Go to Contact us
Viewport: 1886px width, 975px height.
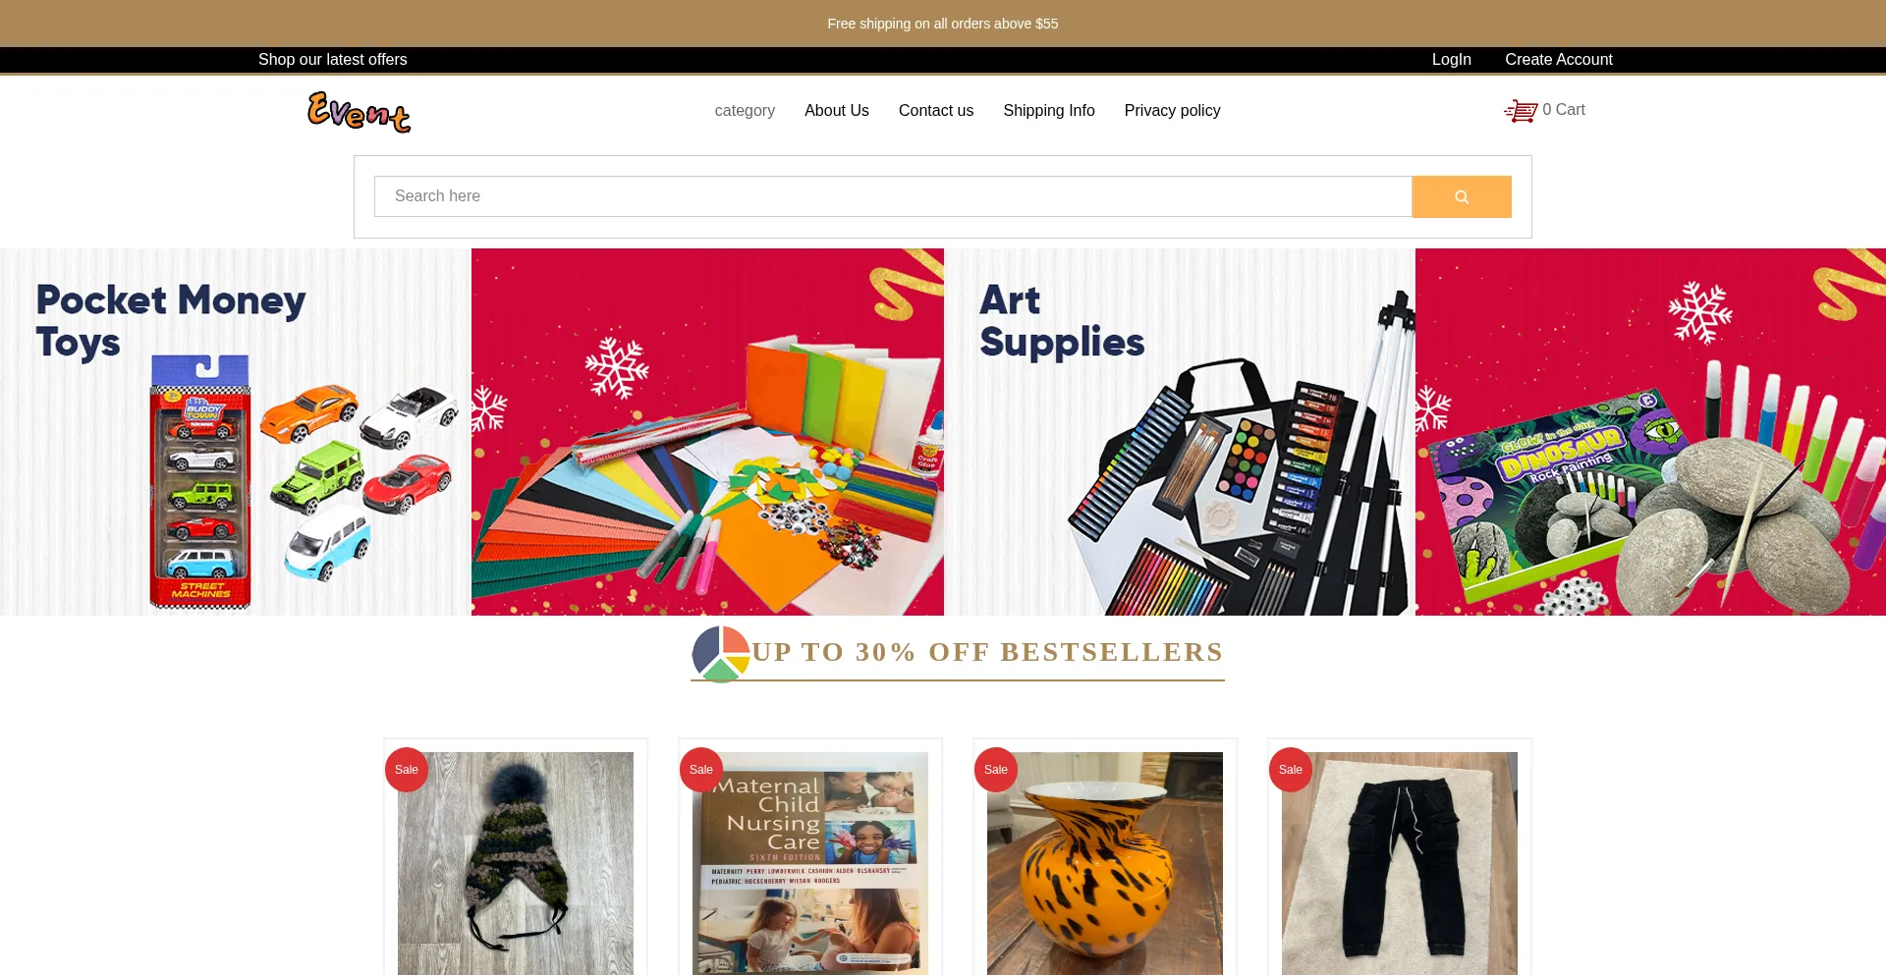pyautogui.click(x=936, y=111)
